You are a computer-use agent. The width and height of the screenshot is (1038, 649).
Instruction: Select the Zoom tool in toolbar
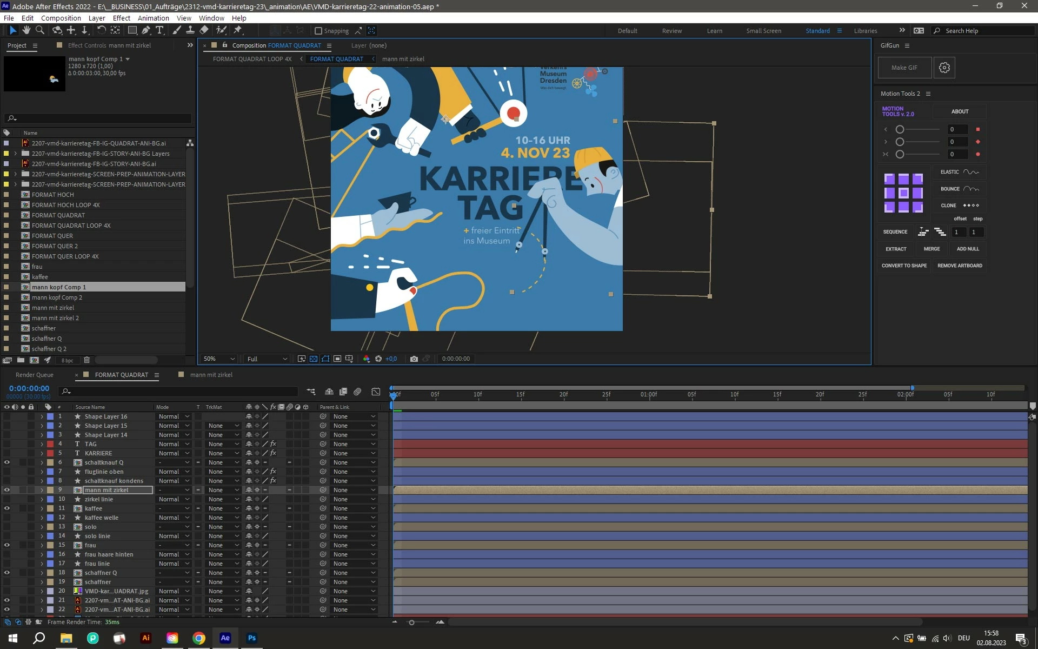39,30
